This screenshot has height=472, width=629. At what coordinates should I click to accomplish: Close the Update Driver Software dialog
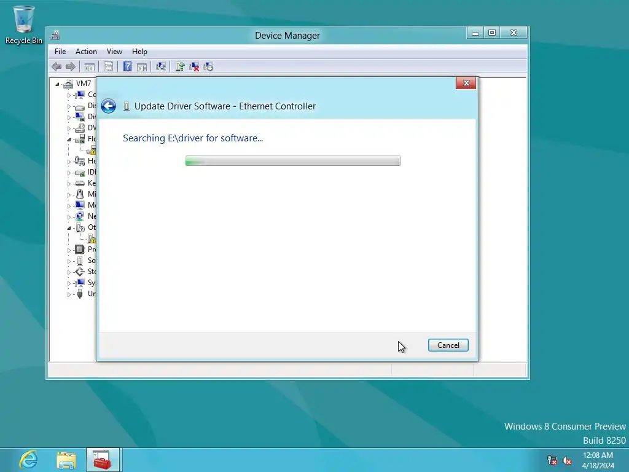coord(466,83)
